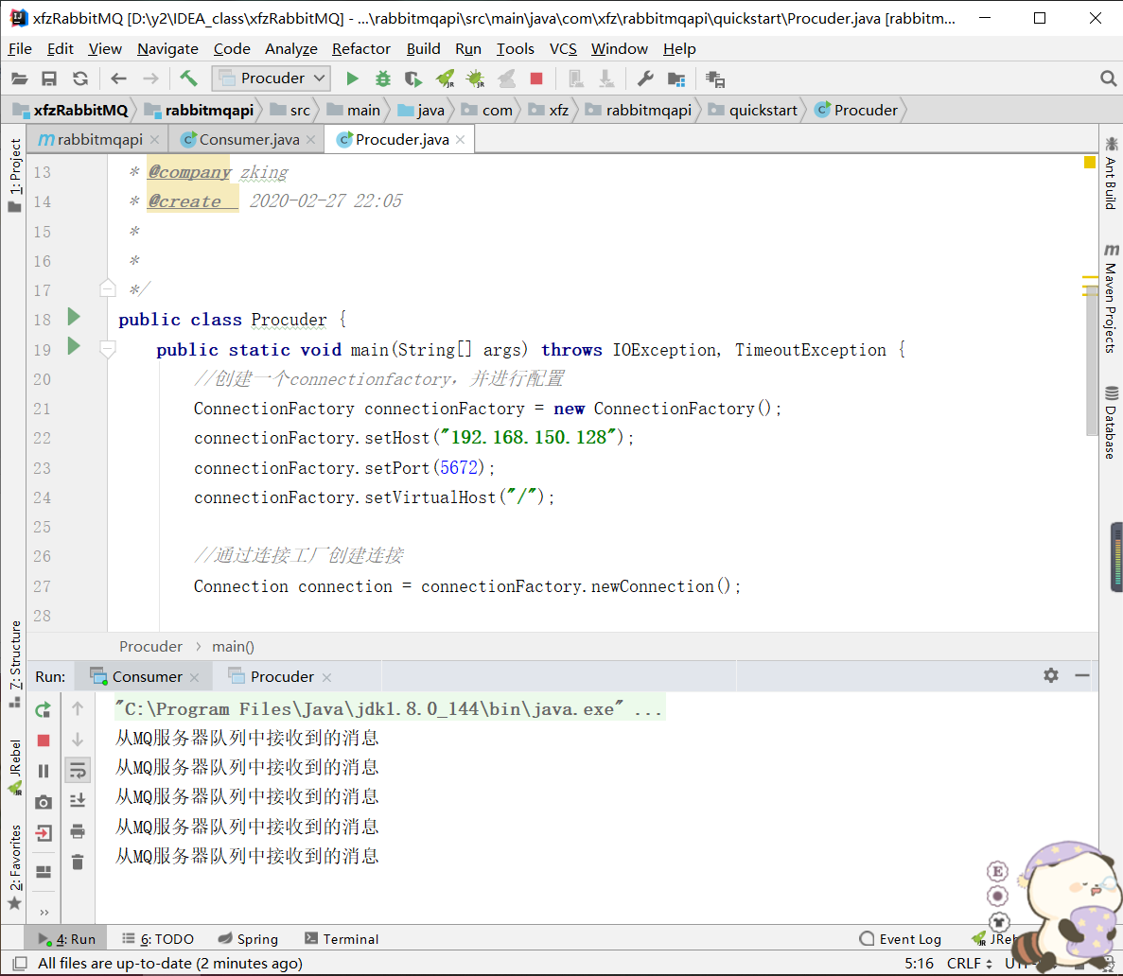Open the TODO tool window

(x=158, y=939)
